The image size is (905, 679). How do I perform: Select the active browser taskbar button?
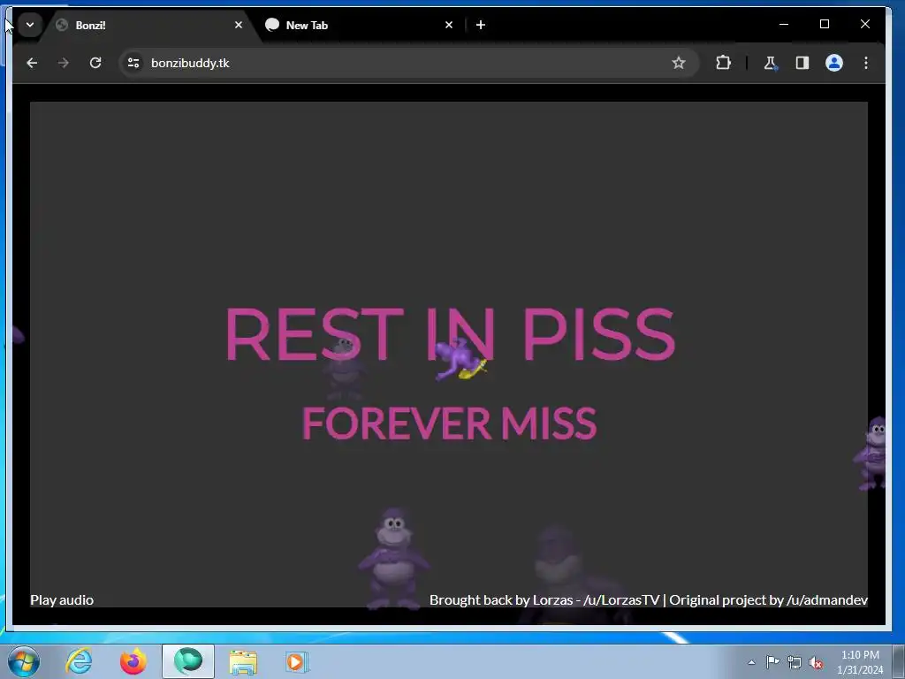click(x=187, y=661)
